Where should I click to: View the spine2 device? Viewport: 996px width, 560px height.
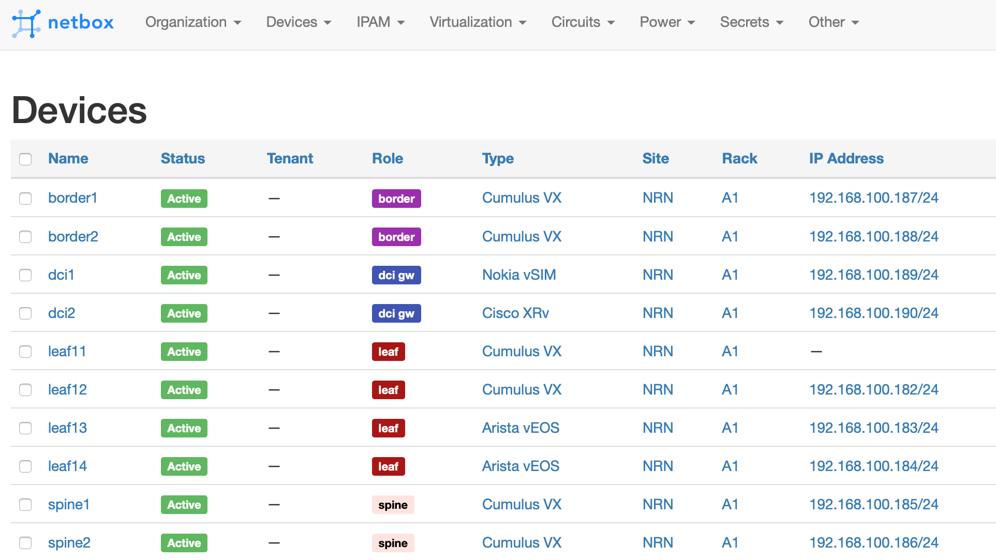(x=69, y=542)
